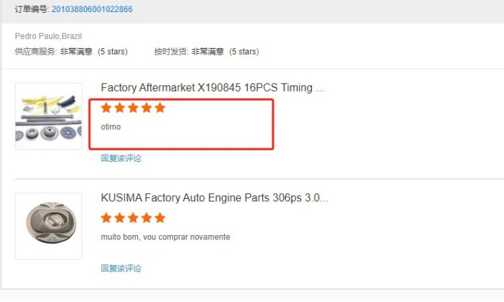Click fourth star of KUSIMA product rating

pos(147,218)
